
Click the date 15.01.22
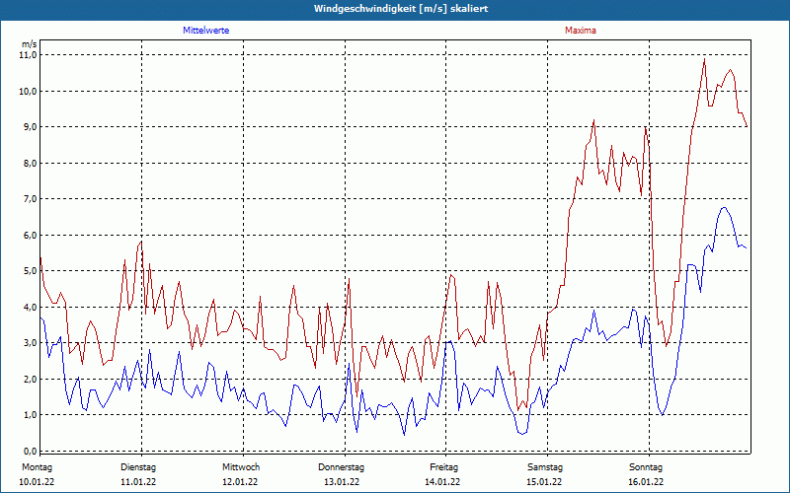[x=544, y=482]
